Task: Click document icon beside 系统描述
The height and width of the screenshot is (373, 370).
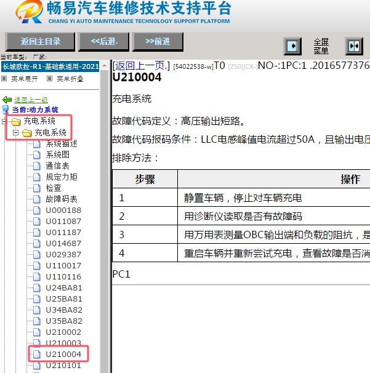Action: [37, 143]
